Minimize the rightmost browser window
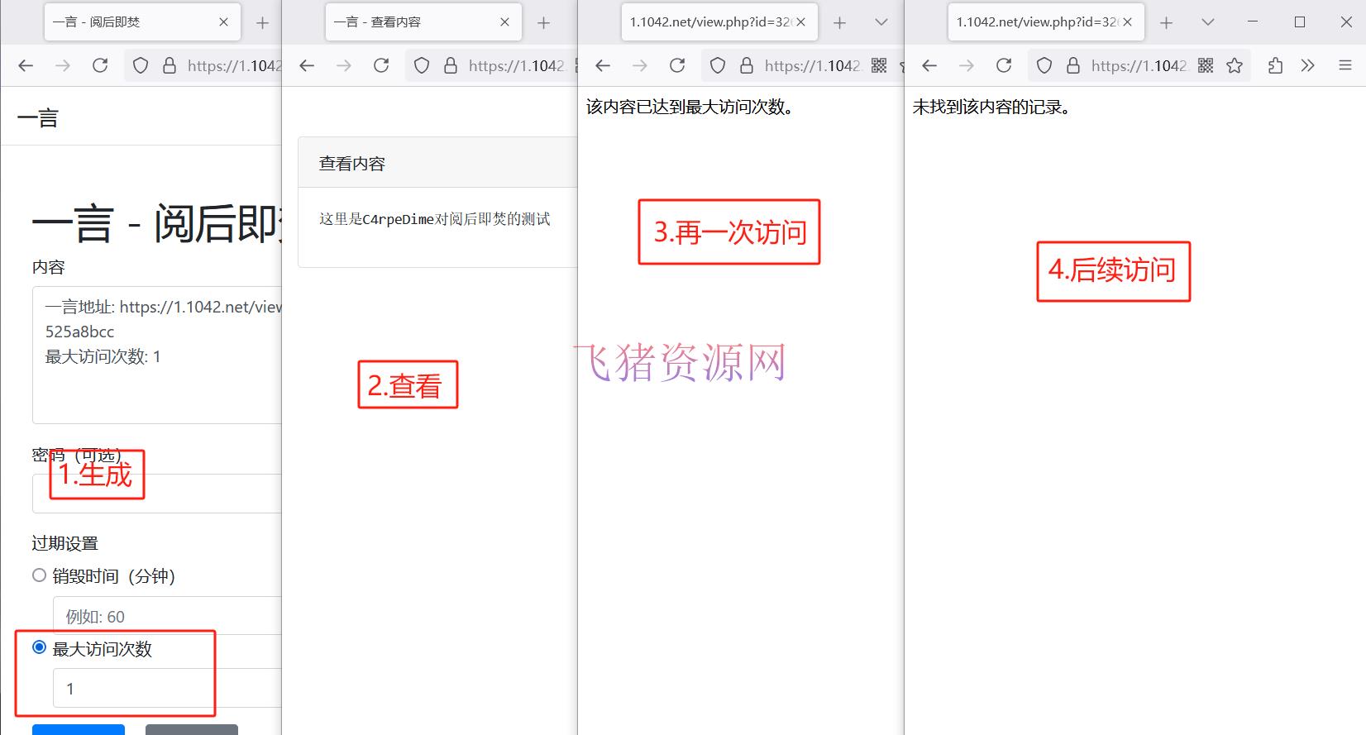 click(1253, 22)
